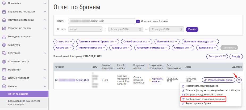
Task: Click the pencil icon in Редактировать бронь button
Action: [x=205, y=80]
